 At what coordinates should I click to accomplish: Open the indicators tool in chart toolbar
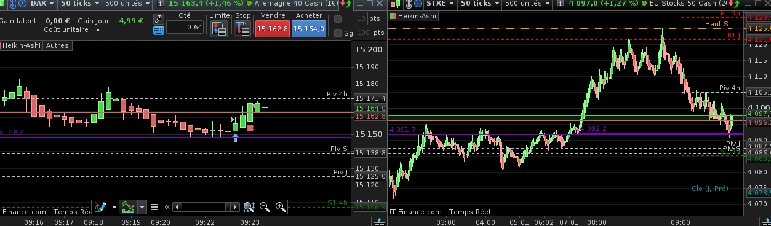129,207
